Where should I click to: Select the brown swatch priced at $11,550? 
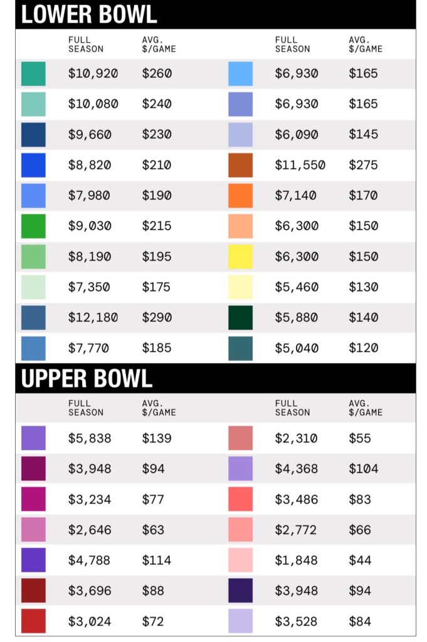[240, 165]
